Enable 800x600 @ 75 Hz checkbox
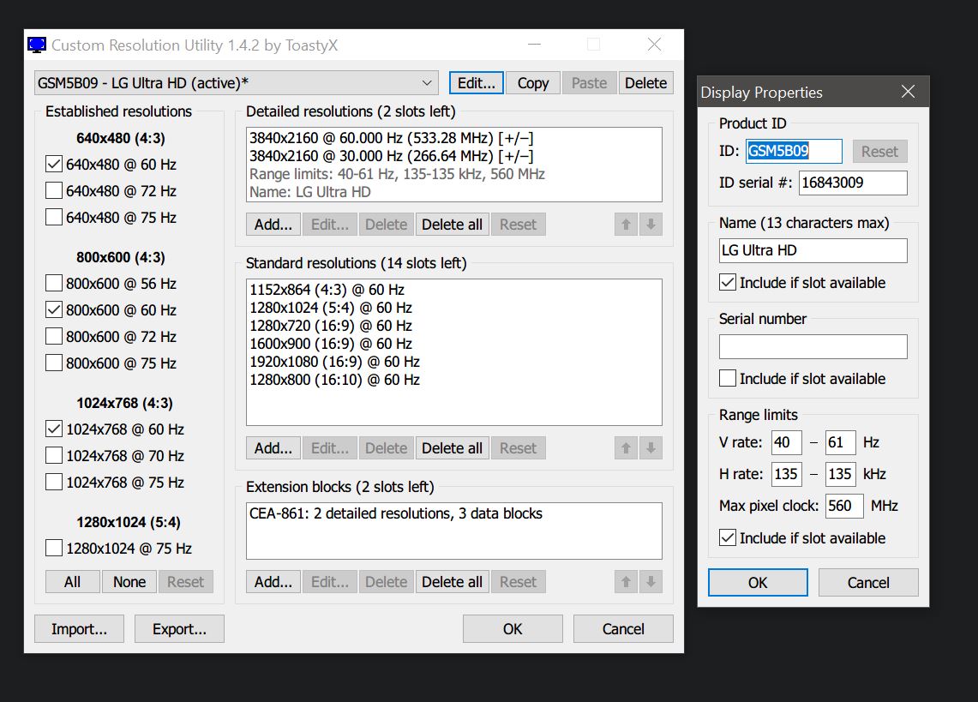This screenshot has width=978, height=702. point(54,363)
